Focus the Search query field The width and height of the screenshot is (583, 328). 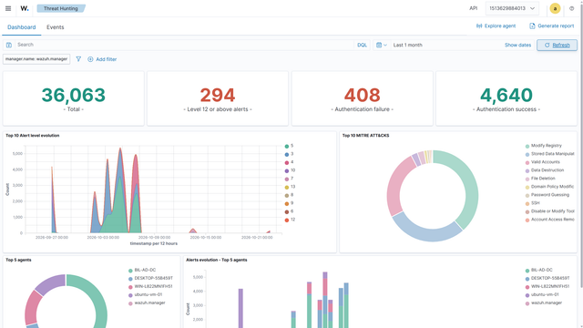pyautogui.click(x=184, y=45)
